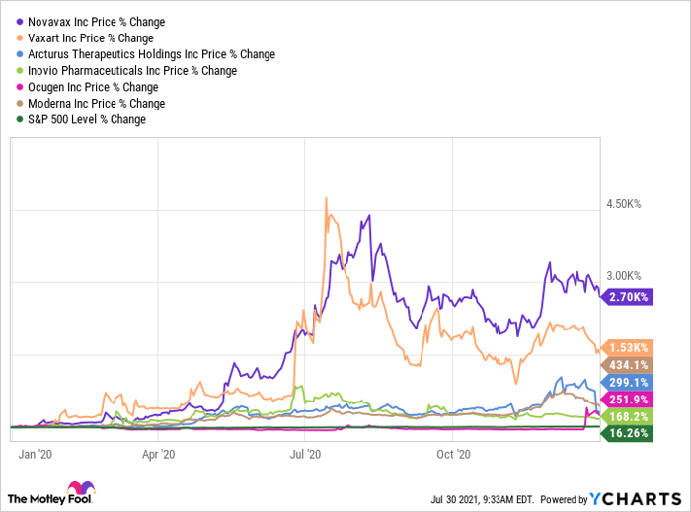The height and width of the screenshot is (512, 691).
Task: Click the 4.50K% y-axis label
Action: [x=624, y=205]
